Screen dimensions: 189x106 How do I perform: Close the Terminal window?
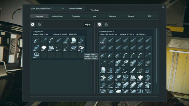coord(163,7)
